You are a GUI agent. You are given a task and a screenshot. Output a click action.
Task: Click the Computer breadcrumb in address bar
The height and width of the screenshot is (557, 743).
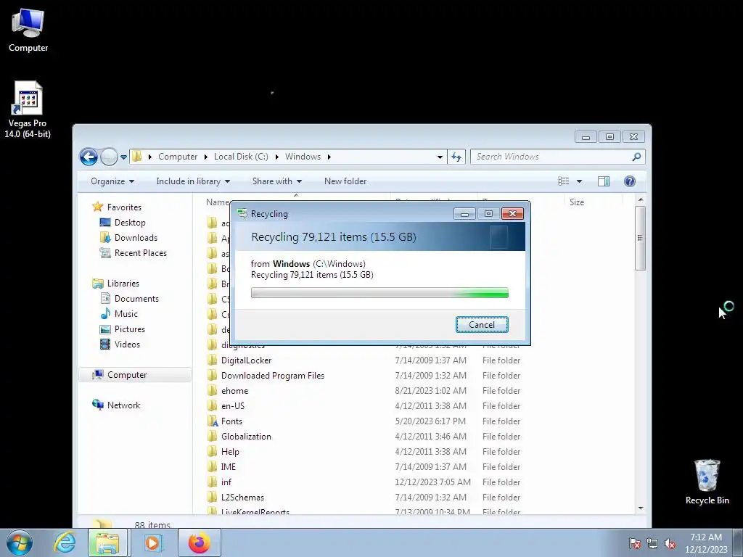click(178, 157)
